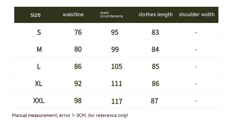Viewport: 238px width, 129px height.
Task: Select the waistline value 92 for XL
Action: (x=78, y=84)
